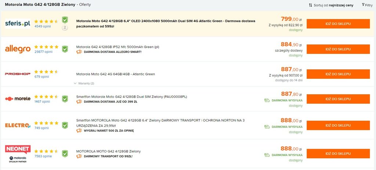Open the 7583 opinie reviews link
The width and height of the screenshot is (376, 170).
point(43,156)
